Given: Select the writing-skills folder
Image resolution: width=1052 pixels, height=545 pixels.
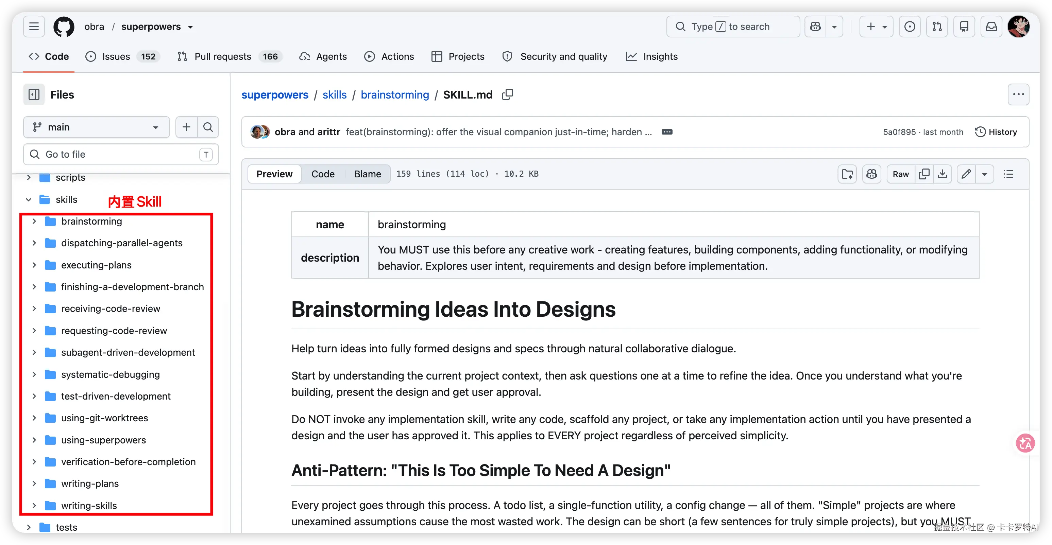Looking at the screenshot, I should click(89, 505).
